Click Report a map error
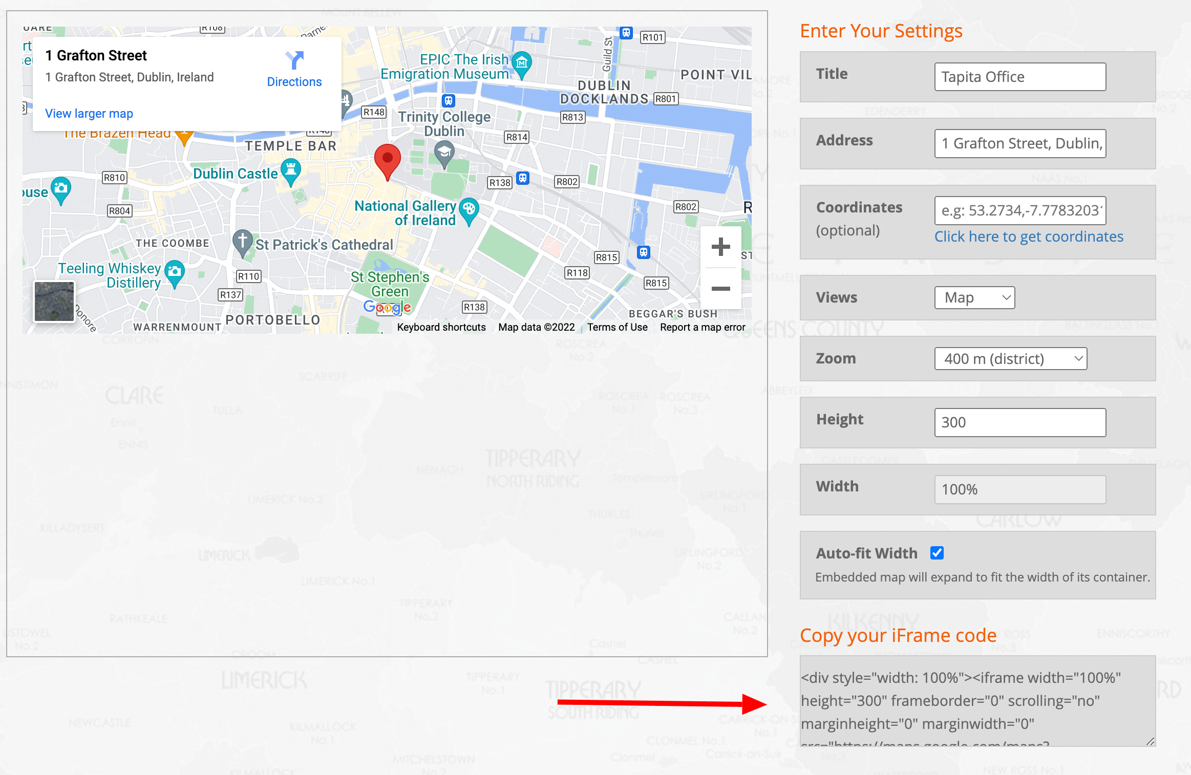Screen dimensions: 1191x775 click(x=703, y=327)
